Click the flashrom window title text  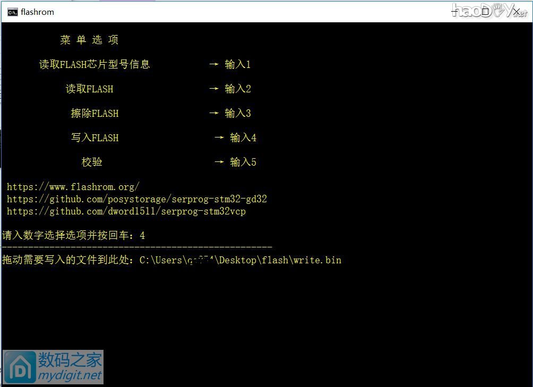click(37, 12)
